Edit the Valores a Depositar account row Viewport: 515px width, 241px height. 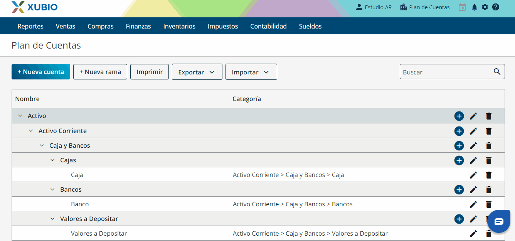tap(473, 234)
